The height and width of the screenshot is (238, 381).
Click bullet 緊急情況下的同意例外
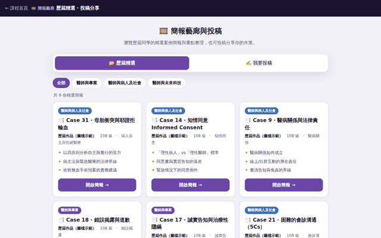177,170
